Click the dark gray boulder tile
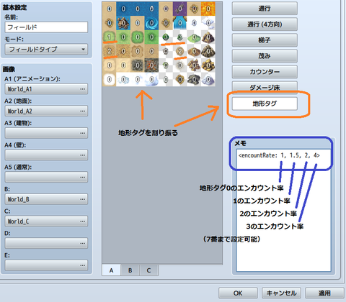Viewport: 346px width, 302px height. point(194,79)
